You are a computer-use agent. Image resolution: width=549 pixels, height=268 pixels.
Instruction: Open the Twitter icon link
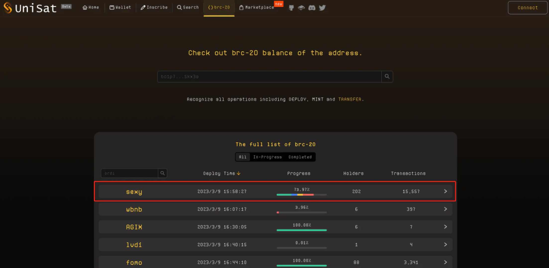tap(322, 7)
